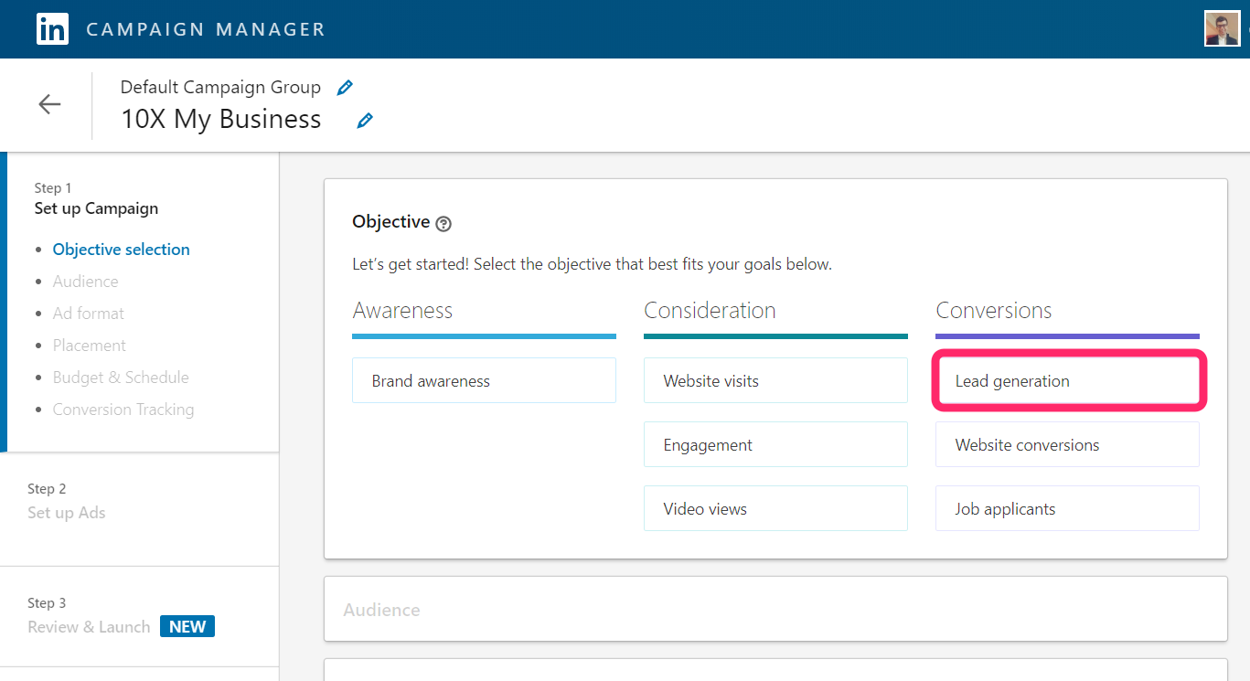Open Step 2 Set up Ads

66,513
